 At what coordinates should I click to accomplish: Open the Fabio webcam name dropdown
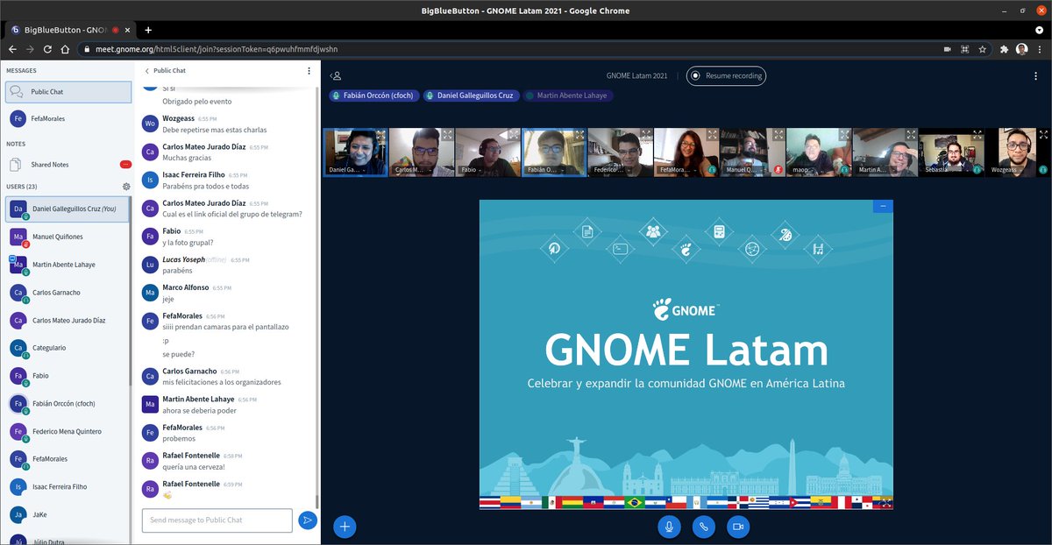470,169
